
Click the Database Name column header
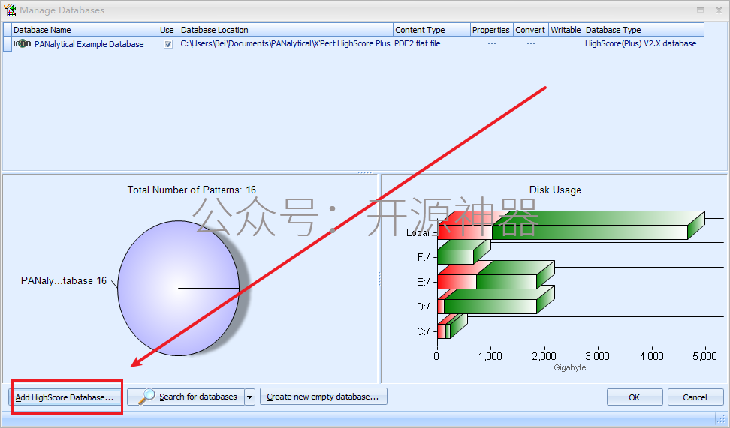point(85,30)
